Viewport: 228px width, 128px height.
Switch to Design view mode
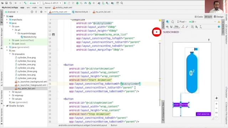(x=218, y=17)
